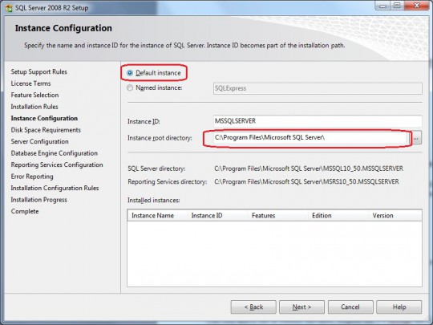The width and height of the screenshot is (433, 325).
Task: Select Setup Support Rules step in sidebar
Action: [x=39, y=72]
